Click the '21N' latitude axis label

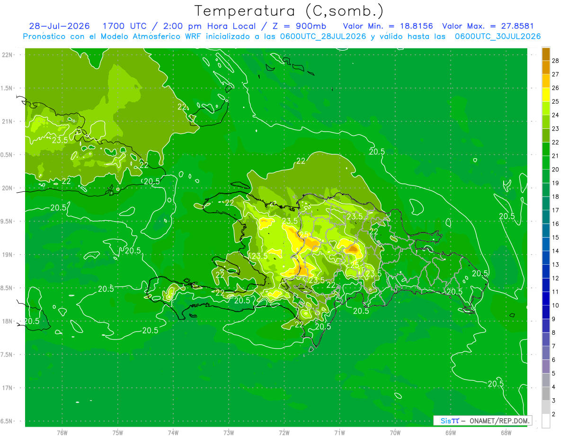(8, 121)
